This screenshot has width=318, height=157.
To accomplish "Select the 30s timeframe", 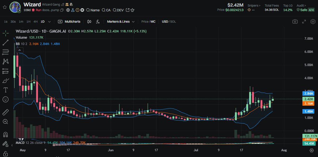I will click(x=13, y=22).
